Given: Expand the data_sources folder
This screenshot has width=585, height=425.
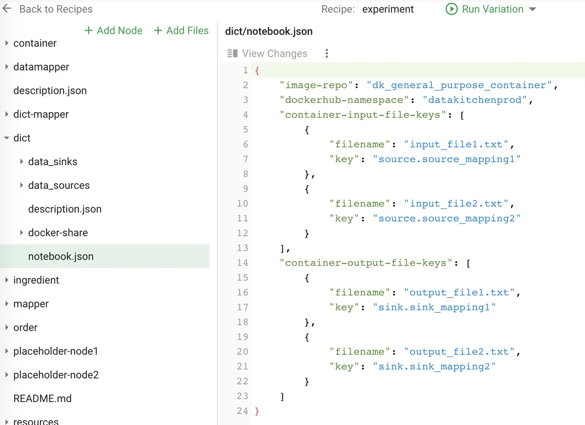Looking at the screenshot, I should [21, 185].
